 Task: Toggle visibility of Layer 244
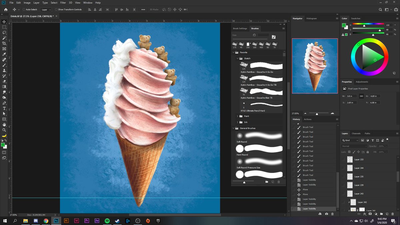click(x=343, y=168)
